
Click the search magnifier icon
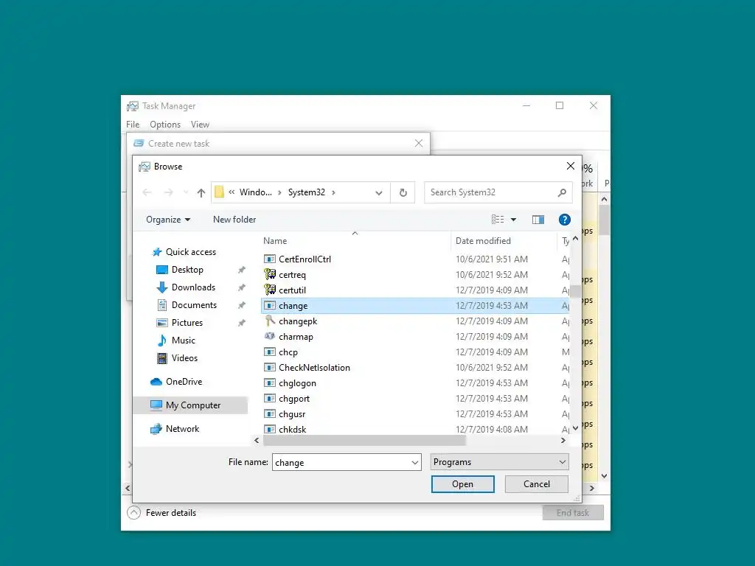click(562, 192)
